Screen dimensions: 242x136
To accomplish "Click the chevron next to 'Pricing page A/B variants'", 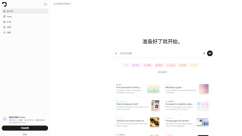I will click(x=191, y=121).
